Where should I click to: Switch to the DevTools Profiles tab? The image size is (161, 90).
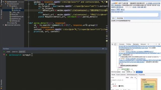point(129,44)
